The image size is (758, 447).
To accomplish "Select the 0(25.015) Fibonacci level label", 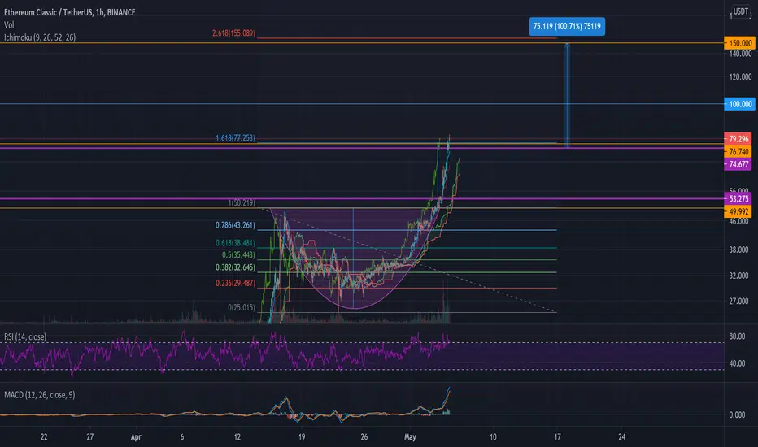I will pyautogui.click(x=242, y=307).
